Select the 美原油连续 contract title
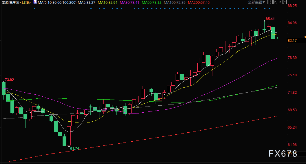The height and width of the screenshot is (164, 306). (10, 3)
